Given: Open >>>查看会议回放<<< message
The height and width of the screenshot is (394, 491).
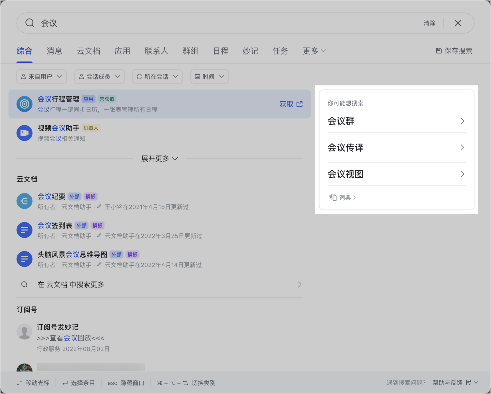Looking at the screenshot, I should pos(70,338).
